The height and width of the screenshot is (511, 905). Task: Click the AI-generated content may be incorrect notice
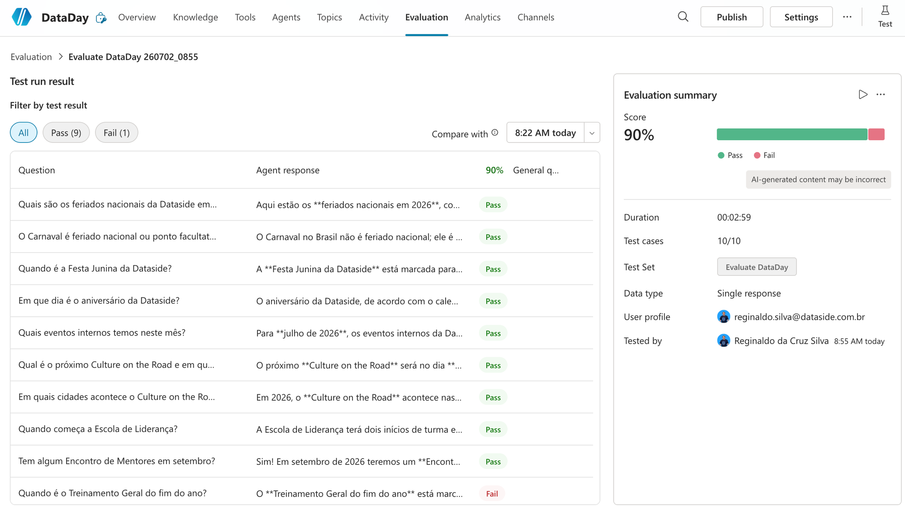click(x=818, y=180)
